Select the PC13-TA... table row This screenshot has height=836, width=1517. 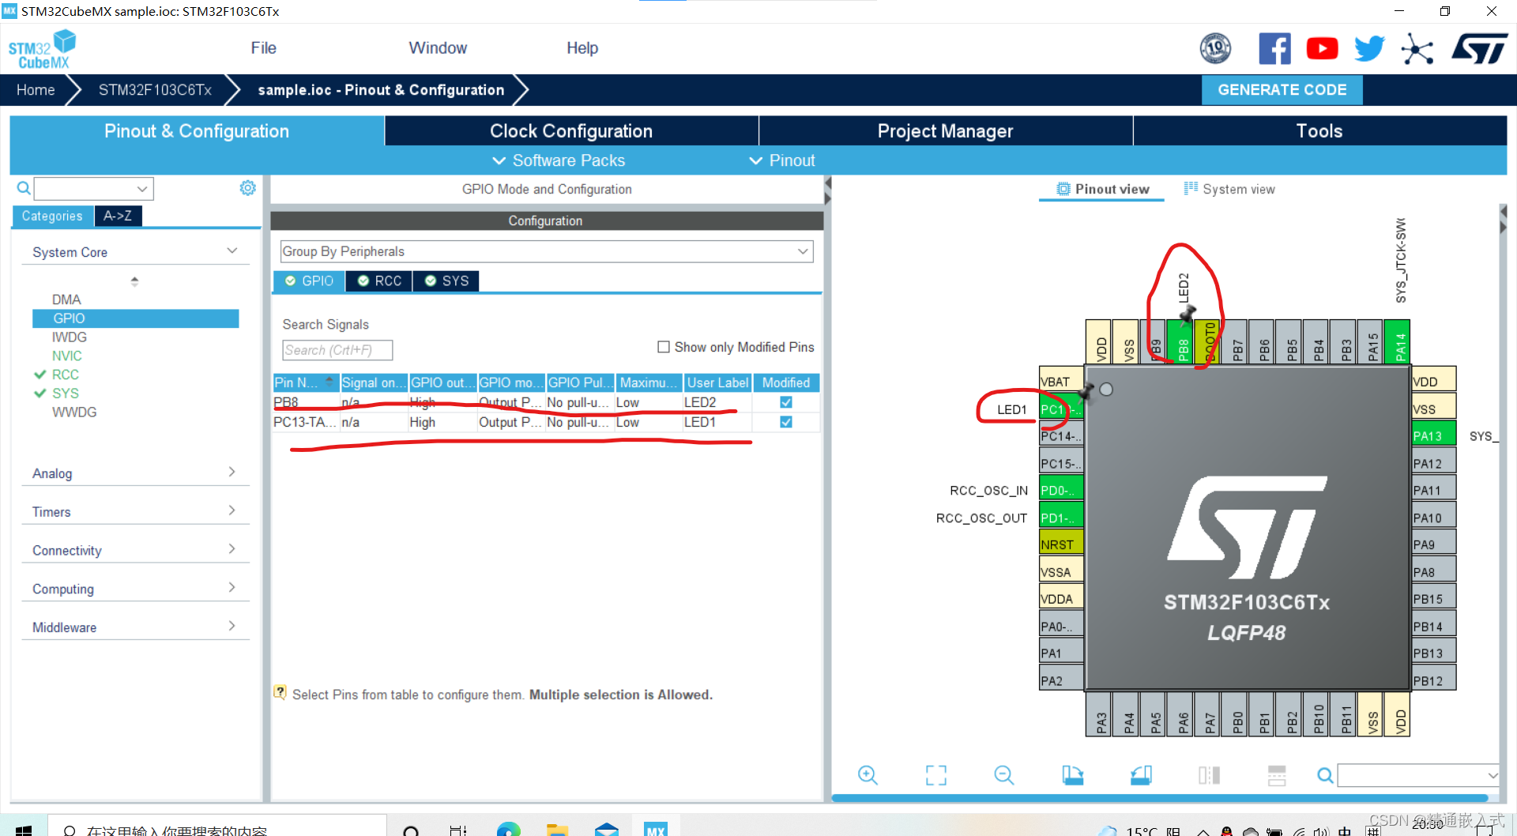pos(546,422)
